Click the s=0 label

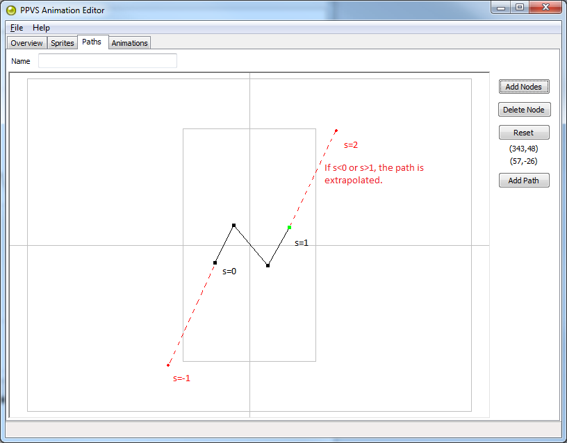(229, 271)
